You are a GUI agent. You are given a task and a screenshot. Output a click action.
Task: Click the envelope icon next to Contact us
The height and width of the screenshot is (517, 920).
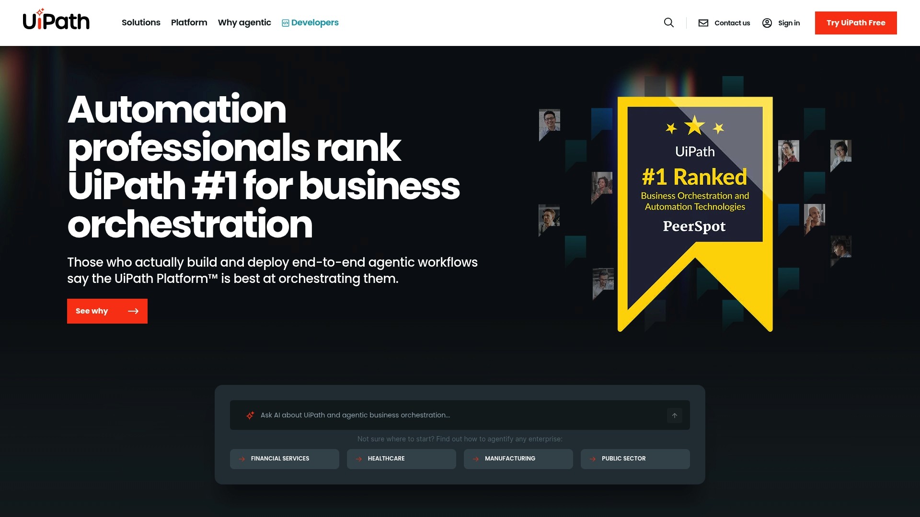tap(703, 22)
